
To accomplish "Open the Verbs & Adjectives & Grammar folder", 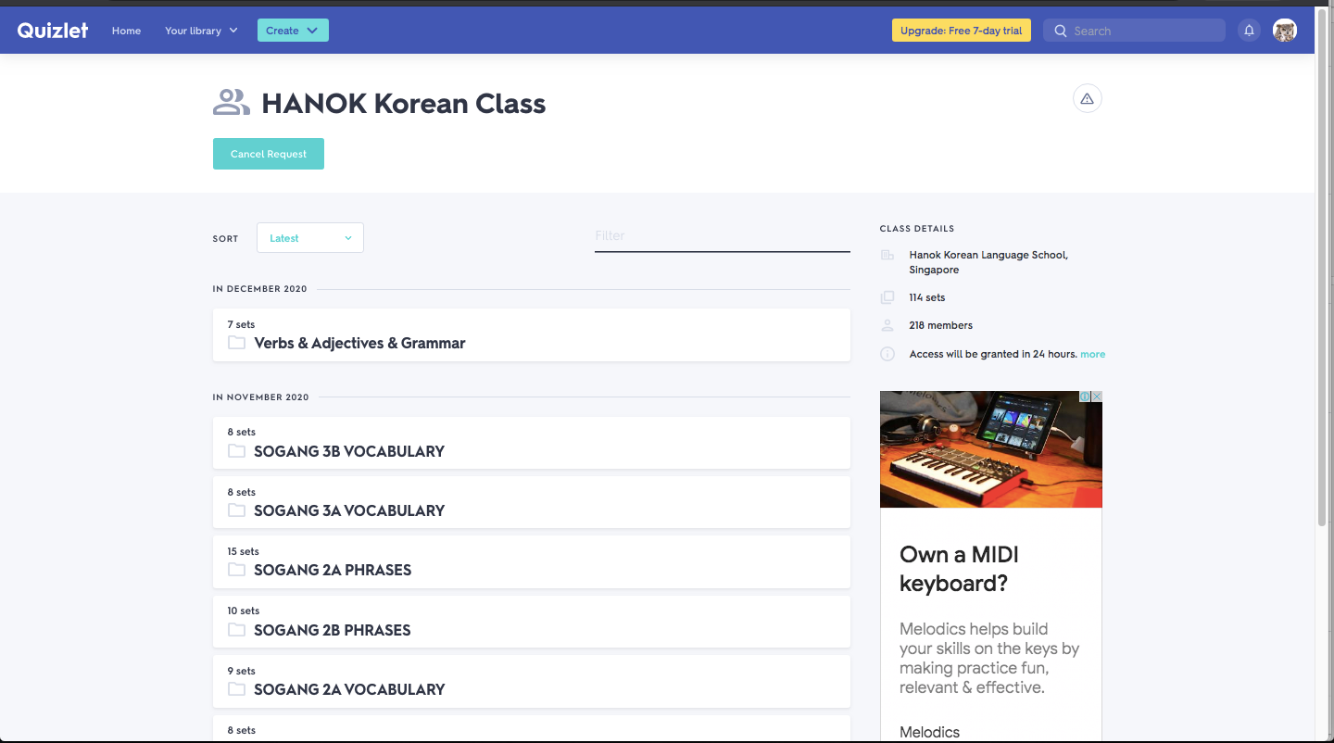I will click(532, 335).
